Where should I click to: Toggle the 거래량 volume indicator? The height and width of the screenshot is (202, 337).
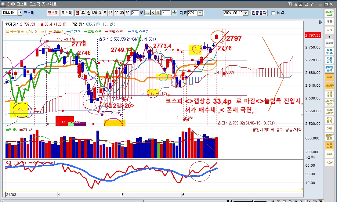pos(329,86)
